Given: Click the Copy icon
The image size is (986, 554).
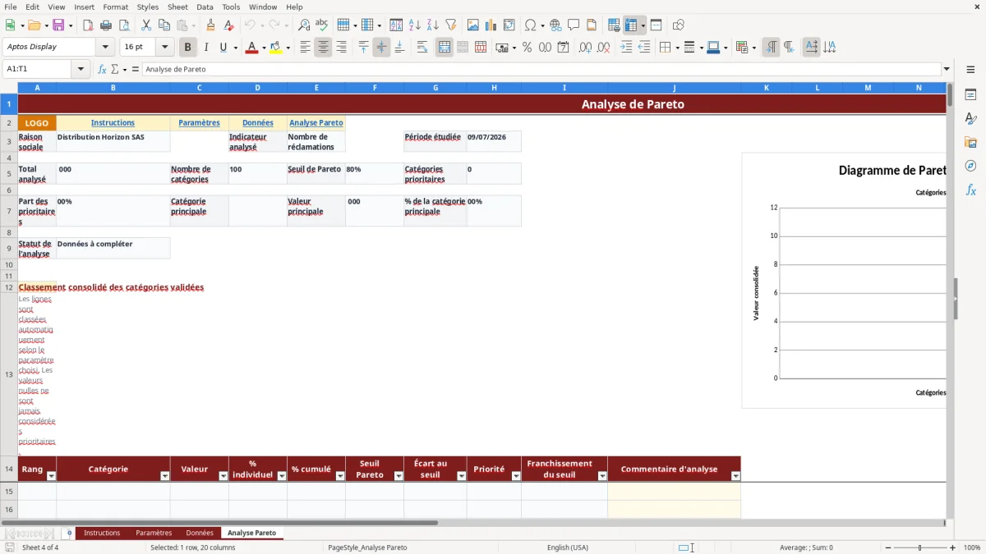Looking at the screenshot, I should [164, 25].
